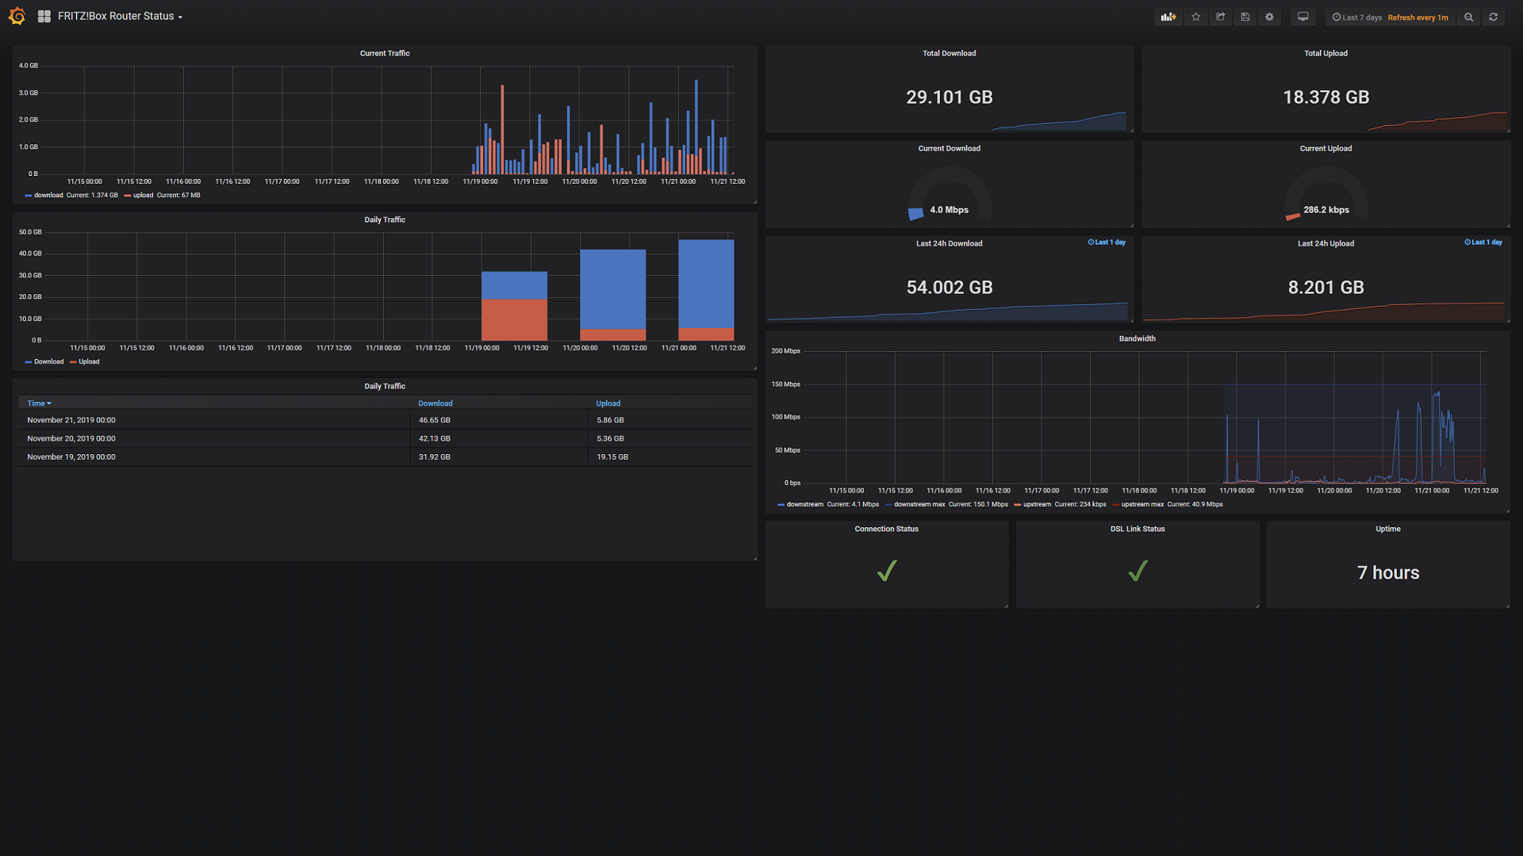The height and width of the screenshot is (856, 1523).
Task: Click the Download column header in Daily Traffic
Action: pos(435,403)
